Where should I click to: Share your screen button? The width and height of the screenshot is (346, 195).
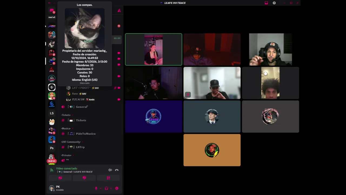coord(84,178)
